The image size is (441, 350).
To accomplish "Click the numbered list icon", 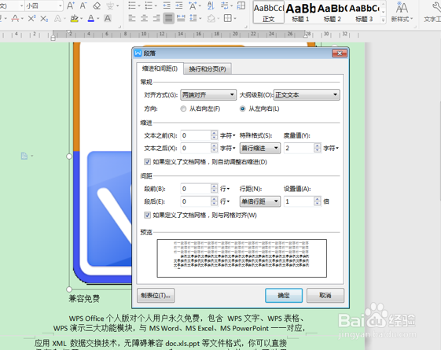I will [x=149, y=6].
